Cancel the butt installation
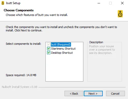This screenshot has width=128, height=99. 115,94
